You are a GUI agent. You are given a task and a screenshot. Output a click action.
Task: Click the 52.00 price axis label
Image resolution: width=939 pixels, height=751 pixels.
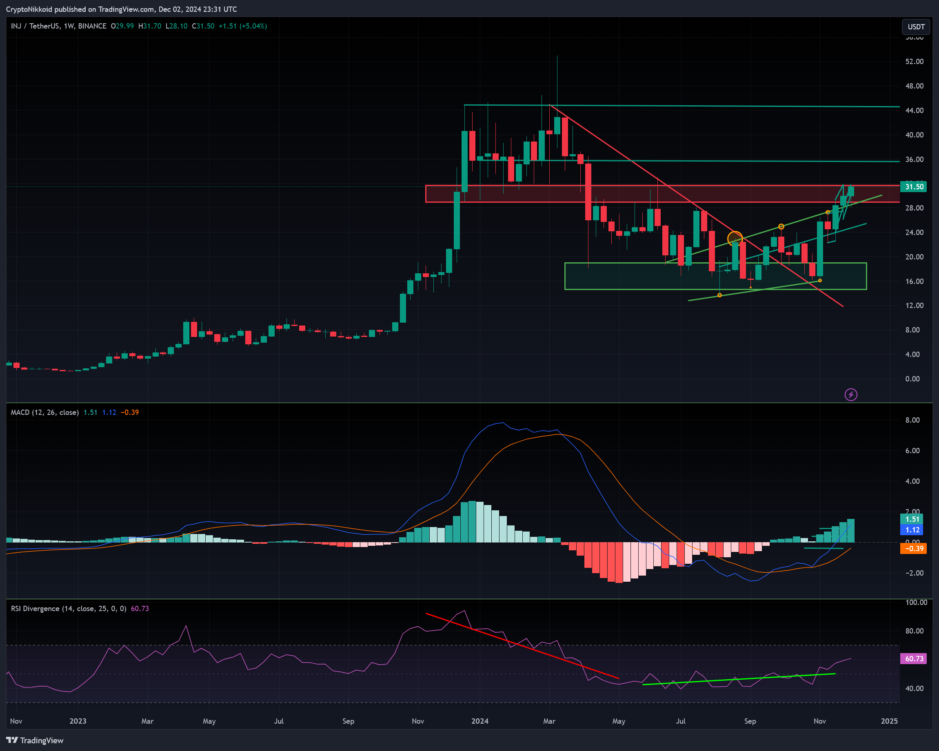pos(914,61)
